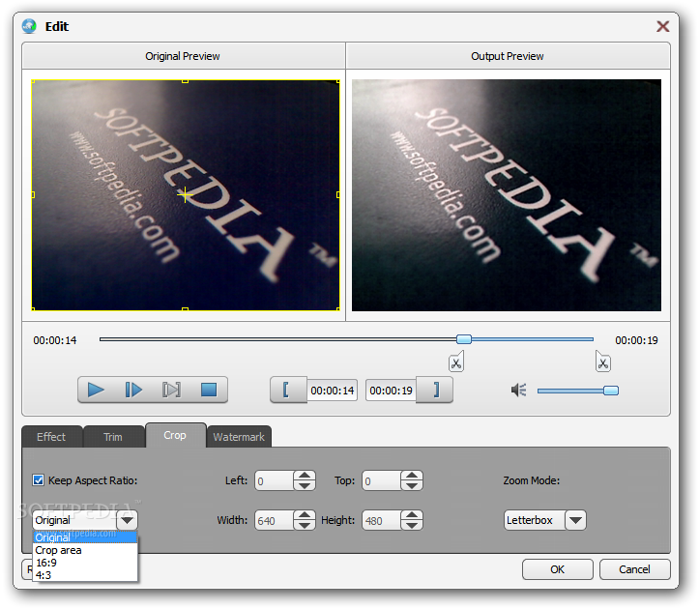Screen dimensions: 699x609
Task: Click the Original aspect combo text box
Action: (74, 520)
